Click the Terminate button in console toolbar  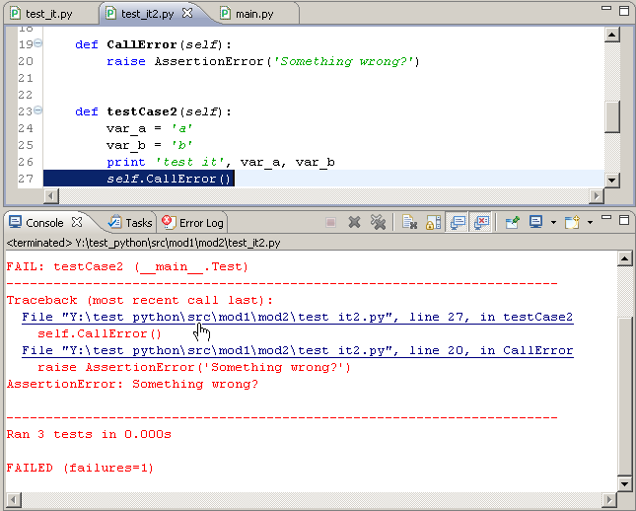click(330, 222)
